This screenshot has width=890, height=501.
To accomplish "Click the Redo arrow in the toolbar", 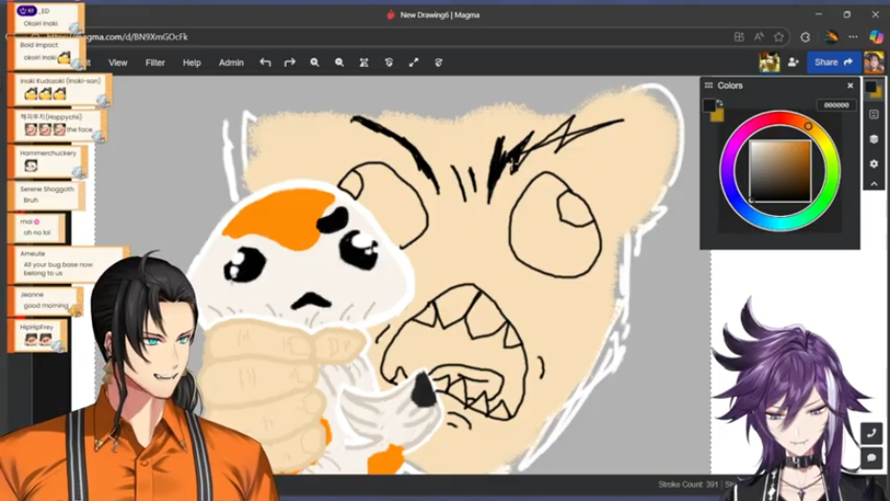I will [x=290, y=63].
